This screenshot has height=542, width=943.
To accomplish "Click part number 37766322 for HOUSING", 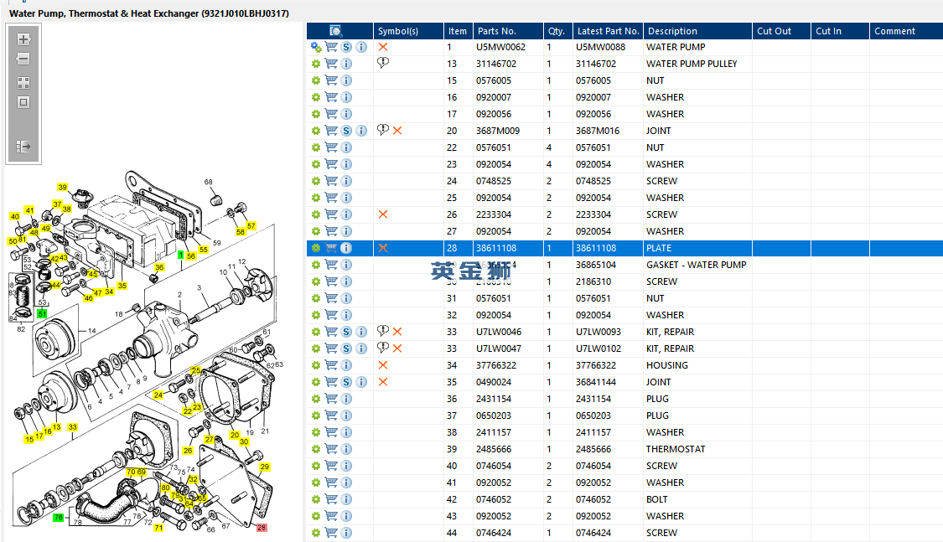I will [496, 365].
